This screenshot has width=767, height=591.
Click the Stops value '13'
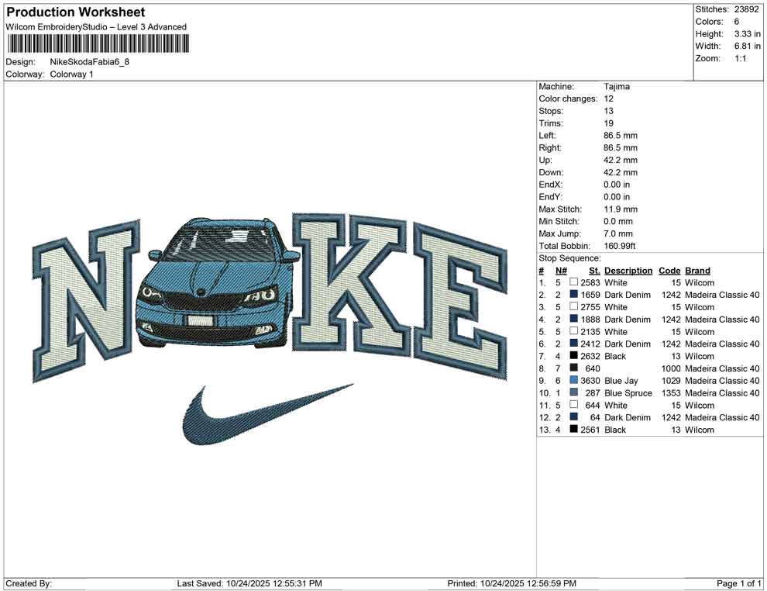[x=608, y=111]
